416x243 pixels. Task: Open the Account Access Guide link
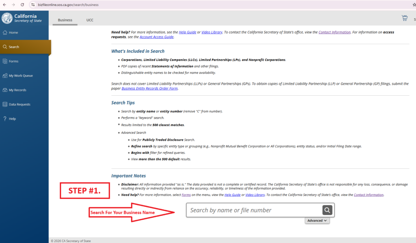[x=156, y=37]
